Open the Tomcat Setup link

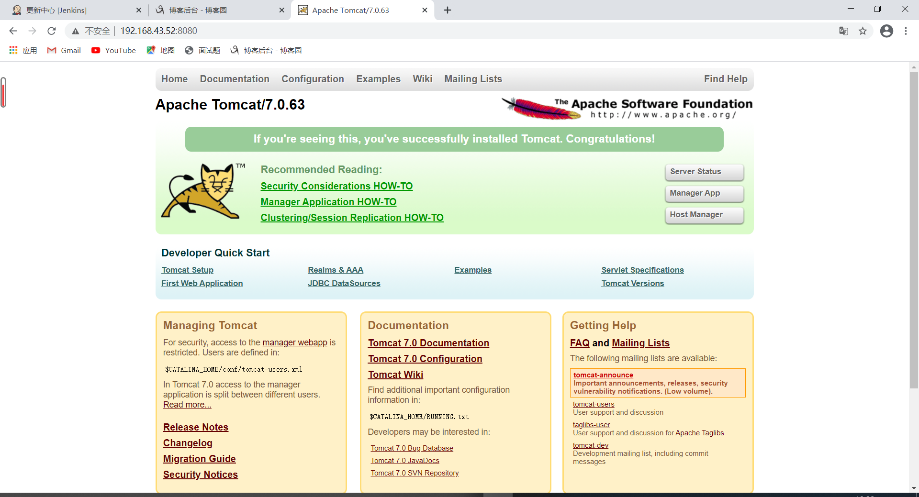187,270
